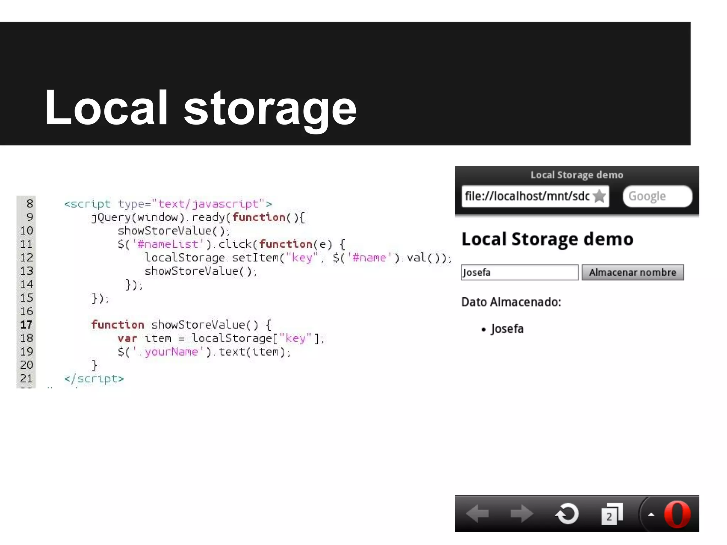Click the function showStoreValue() declaration line

181,325
